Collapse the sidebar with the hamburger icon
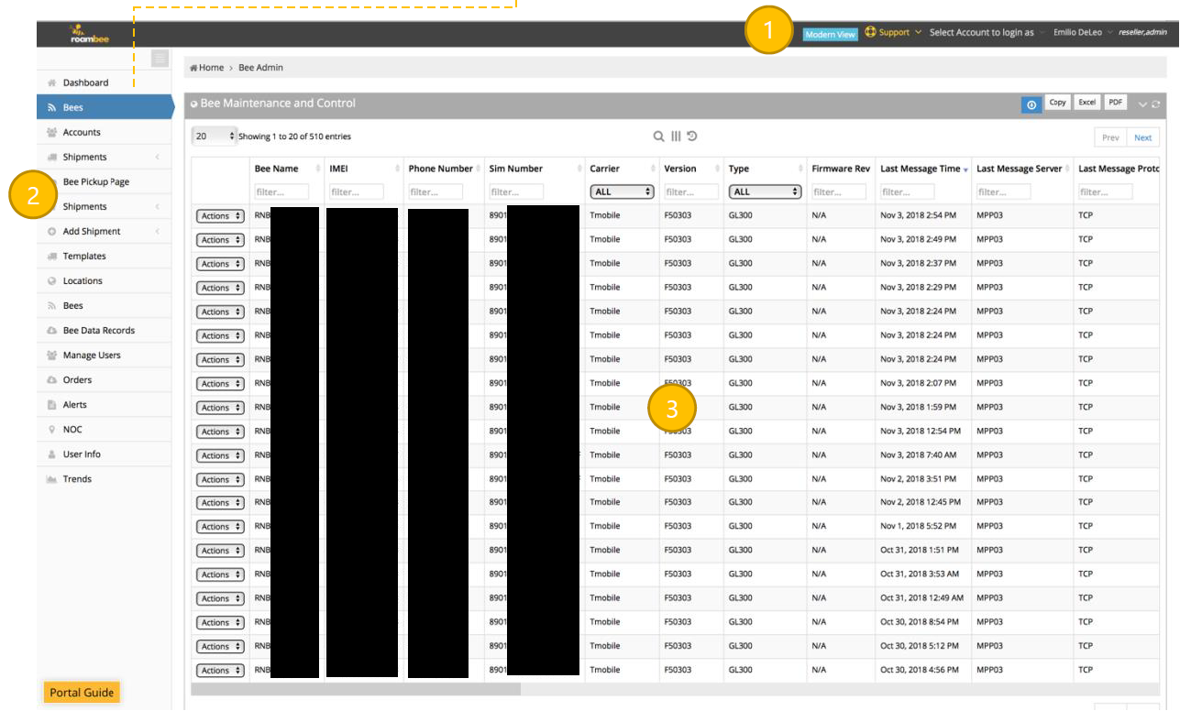This screenshot has height=722, width=1191. [159, 58]
